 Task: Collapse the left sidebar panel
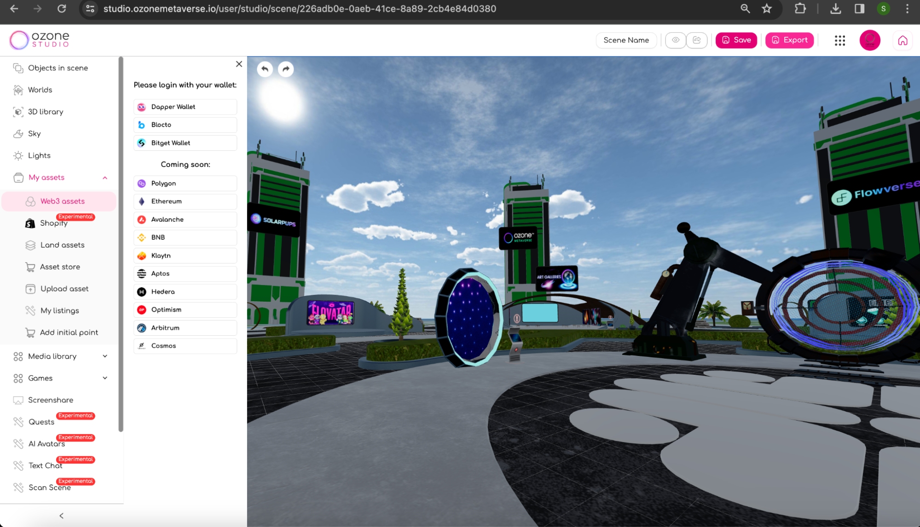(61, 515)
